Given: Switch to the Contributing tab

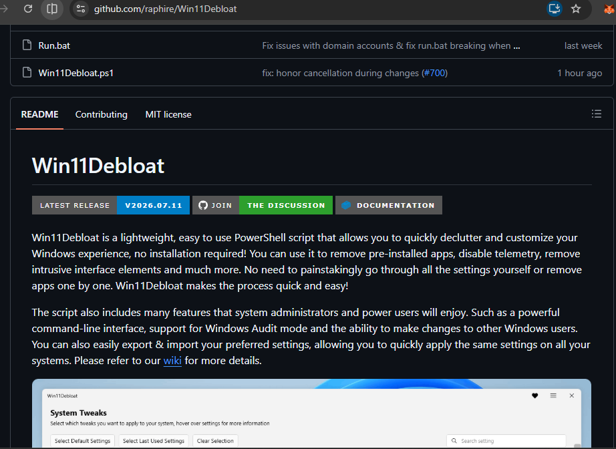Looking at the screenshot, I should point(102,114).
